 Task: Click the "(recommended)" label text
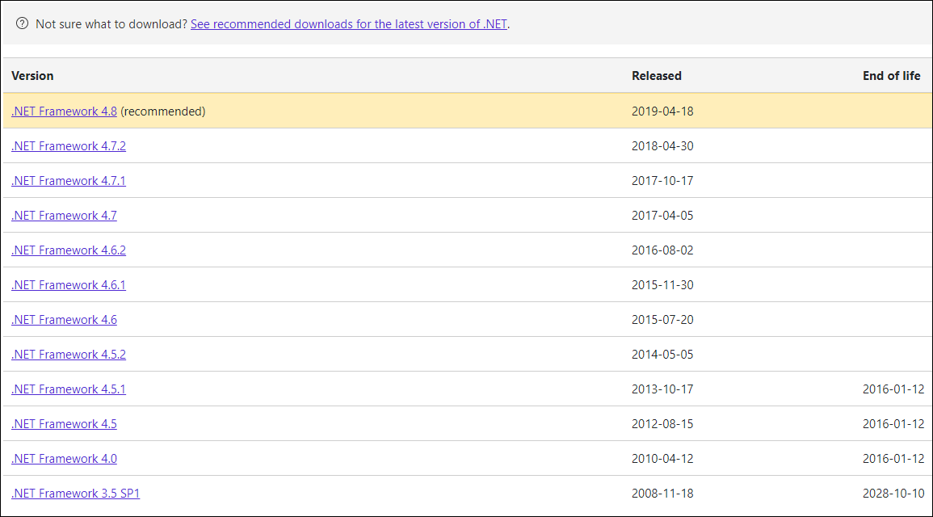163,111
